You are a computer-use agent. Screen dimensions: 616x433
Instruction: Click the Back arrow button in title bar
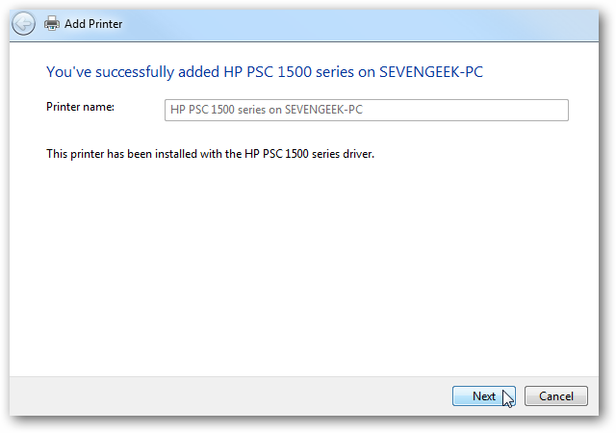[23, 24]
